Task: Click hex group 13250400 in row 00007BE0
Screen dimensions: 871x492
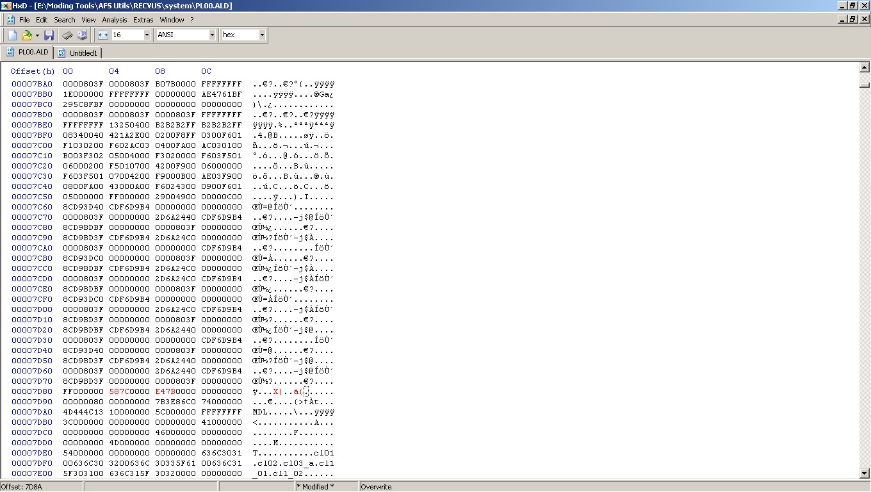Action: [x=129, y=125]
